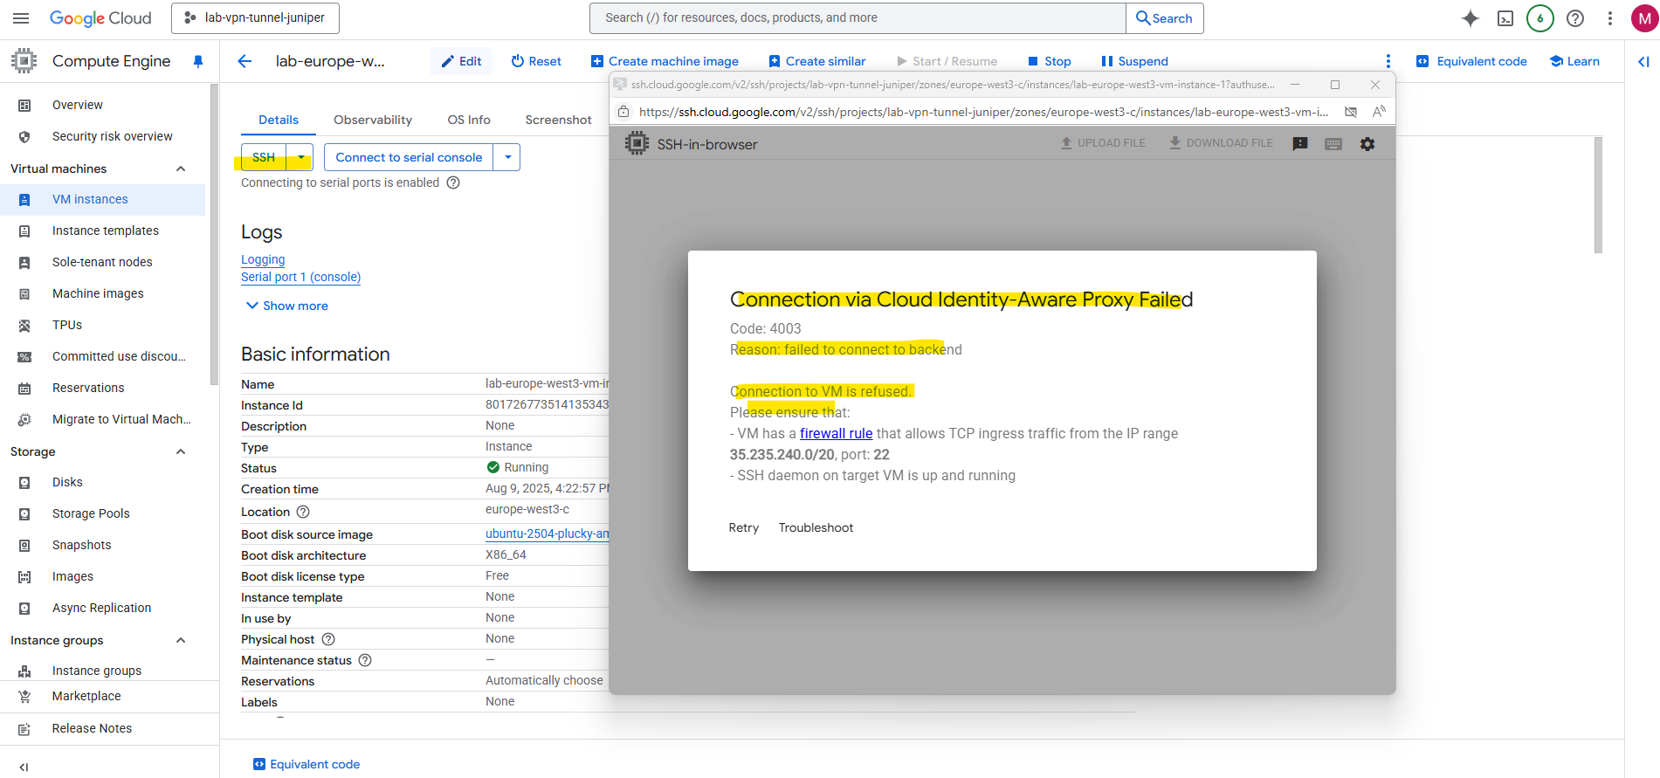Open Disks in sidebar
The height and width of the screenshot is (778, 1660).
click(x=103, y=482)
